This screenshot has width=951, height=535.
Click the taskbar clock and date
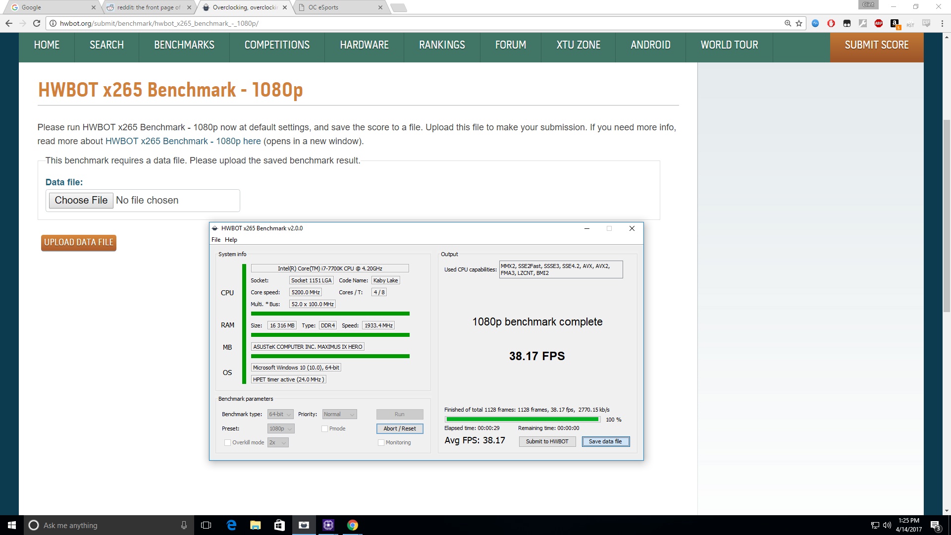908,525
